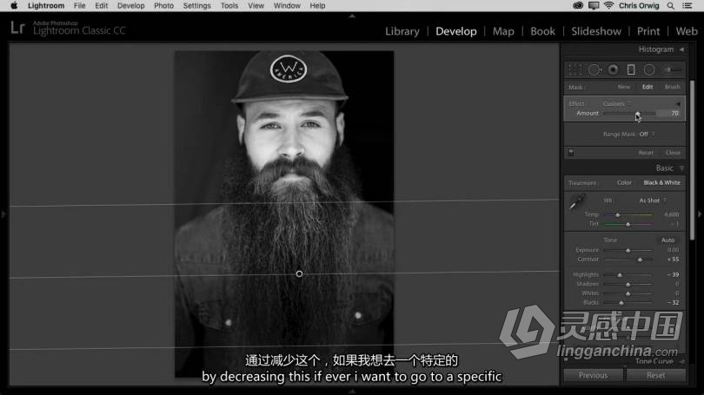This screenshot has height=395, width=704.
Task: Click the Previous button
Action: (x=593, y=375)
